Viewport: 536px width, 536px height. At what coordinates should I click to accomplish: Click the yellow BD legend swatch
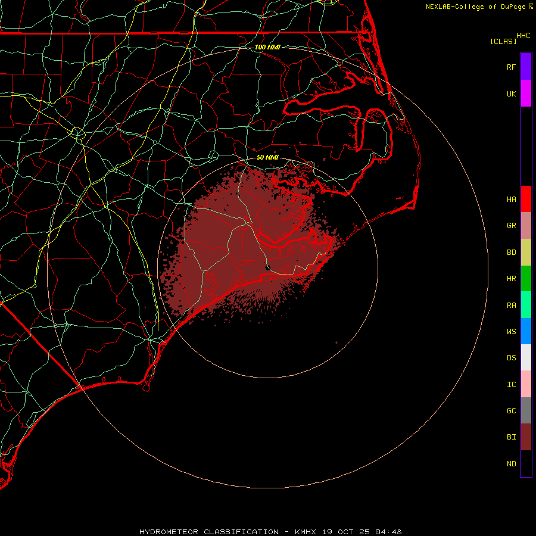[x=526, y=252]
